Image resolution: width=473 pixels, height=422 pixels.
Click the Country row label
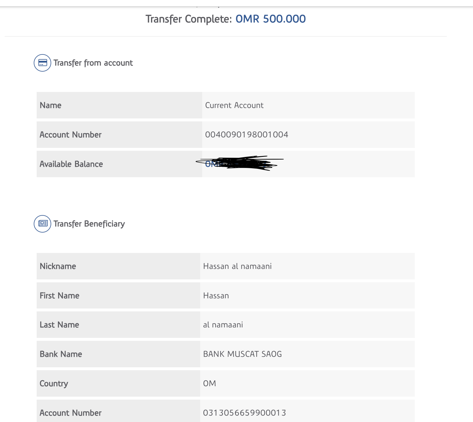54,384
